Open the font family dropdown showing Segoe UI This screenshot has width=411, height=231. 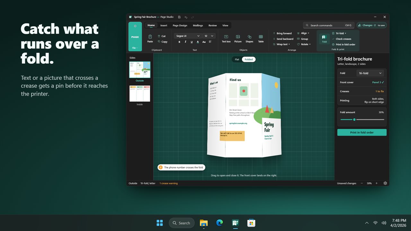click(x=188, y=36)
